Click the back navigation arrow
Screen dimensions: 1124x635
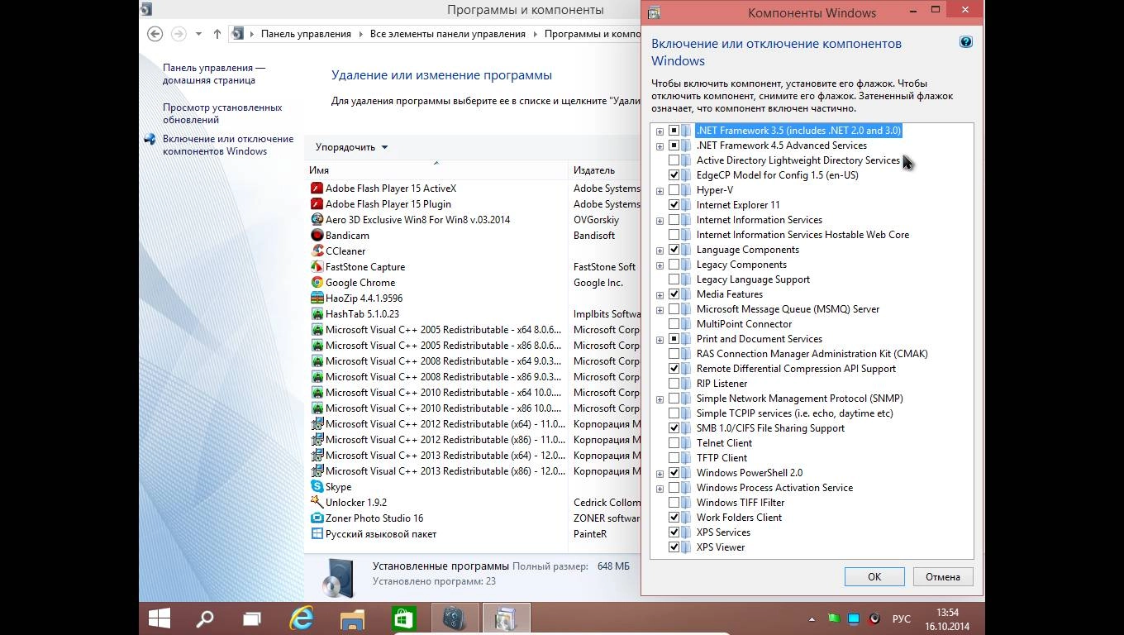[155, 34]
